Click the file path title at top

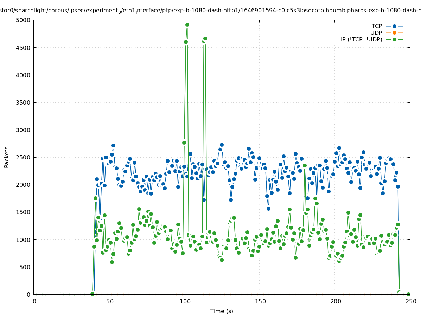210,11
